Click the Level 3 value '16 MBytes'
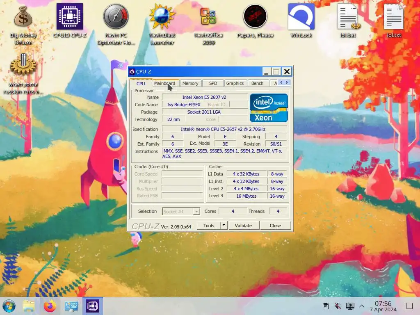The height and width of the screenshot is (315, 420). tap(247, 196)
